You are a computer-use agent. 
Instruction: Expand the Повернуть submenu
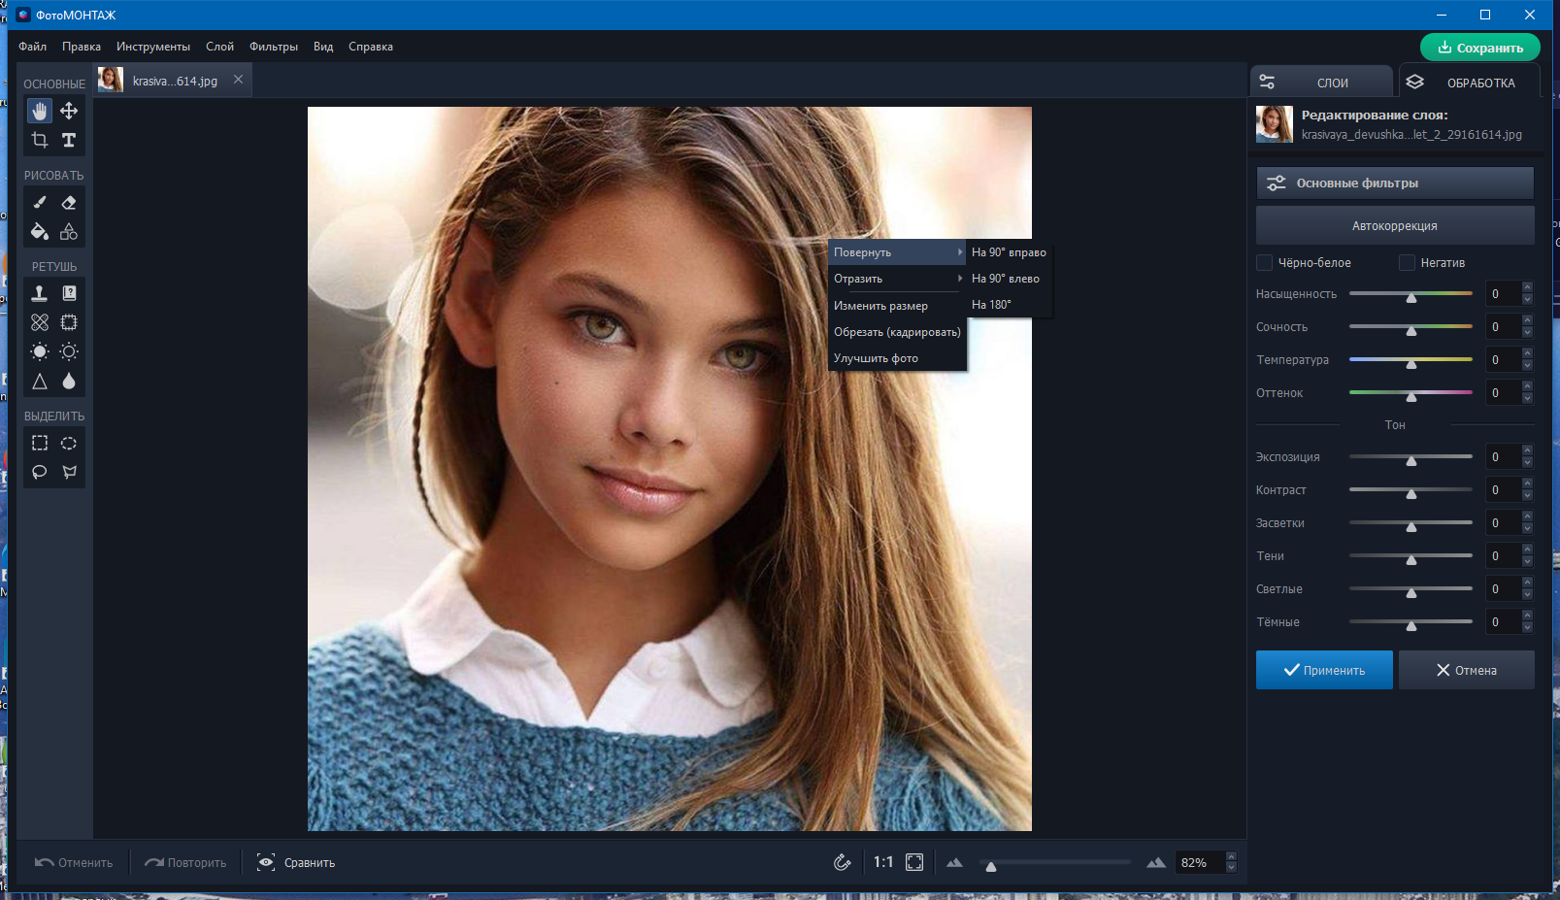tap(898, 252)
